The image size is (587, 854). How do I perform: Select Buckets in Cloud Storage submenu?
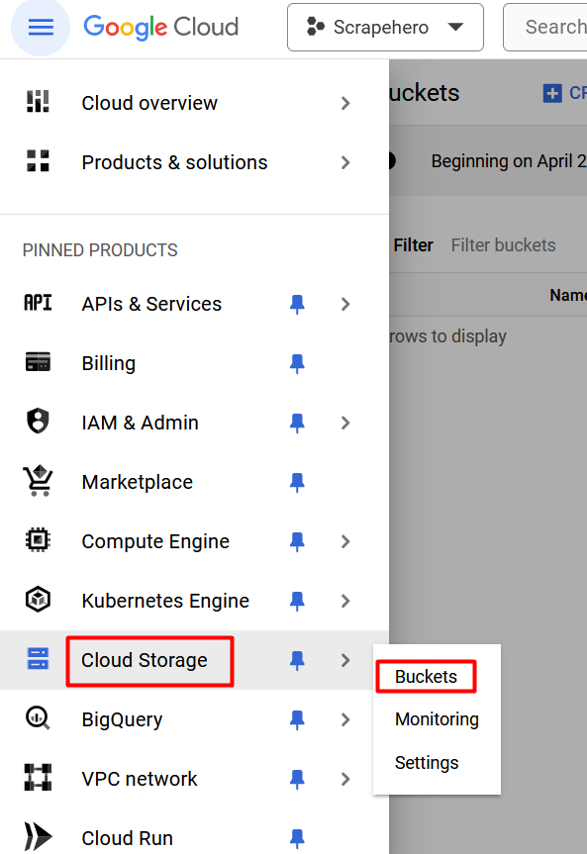[427, 677]
